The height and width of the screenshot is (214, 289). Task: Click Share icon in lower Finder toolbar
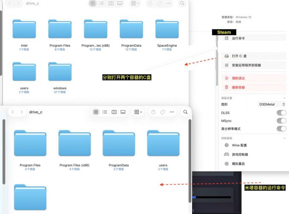pos(153,112)
